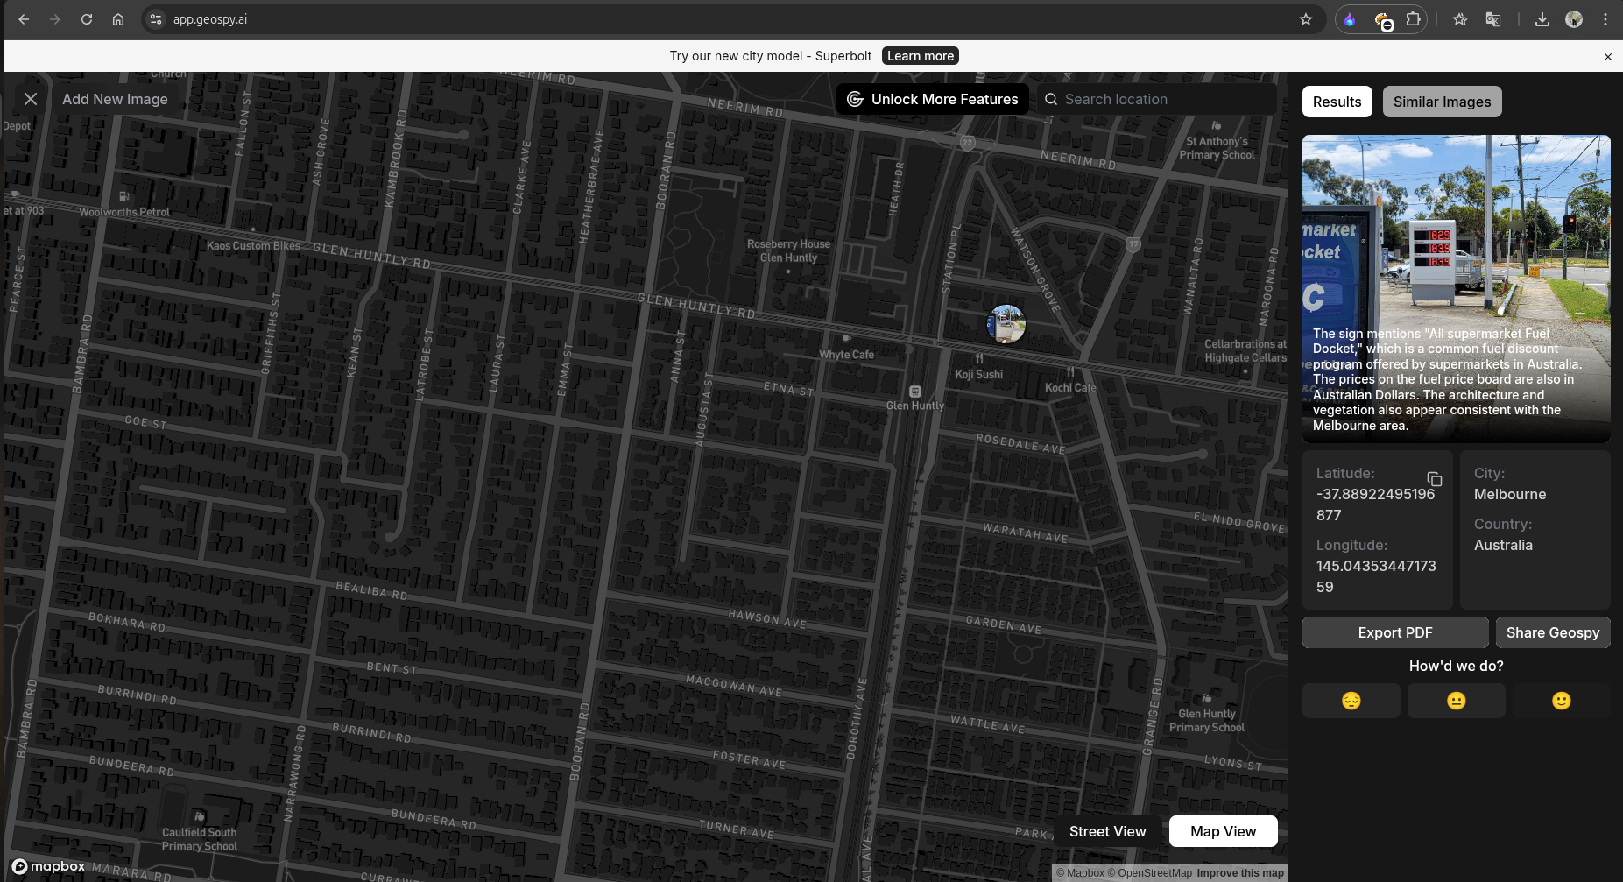Click Add New Image

(x=115, y=99)
